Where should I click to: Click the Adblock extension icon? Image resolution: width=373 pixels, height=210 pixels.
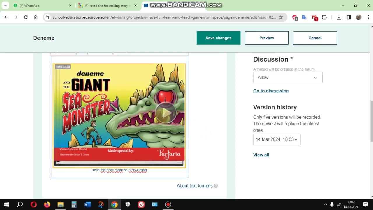pyautogui.click(x=295, y=17)
